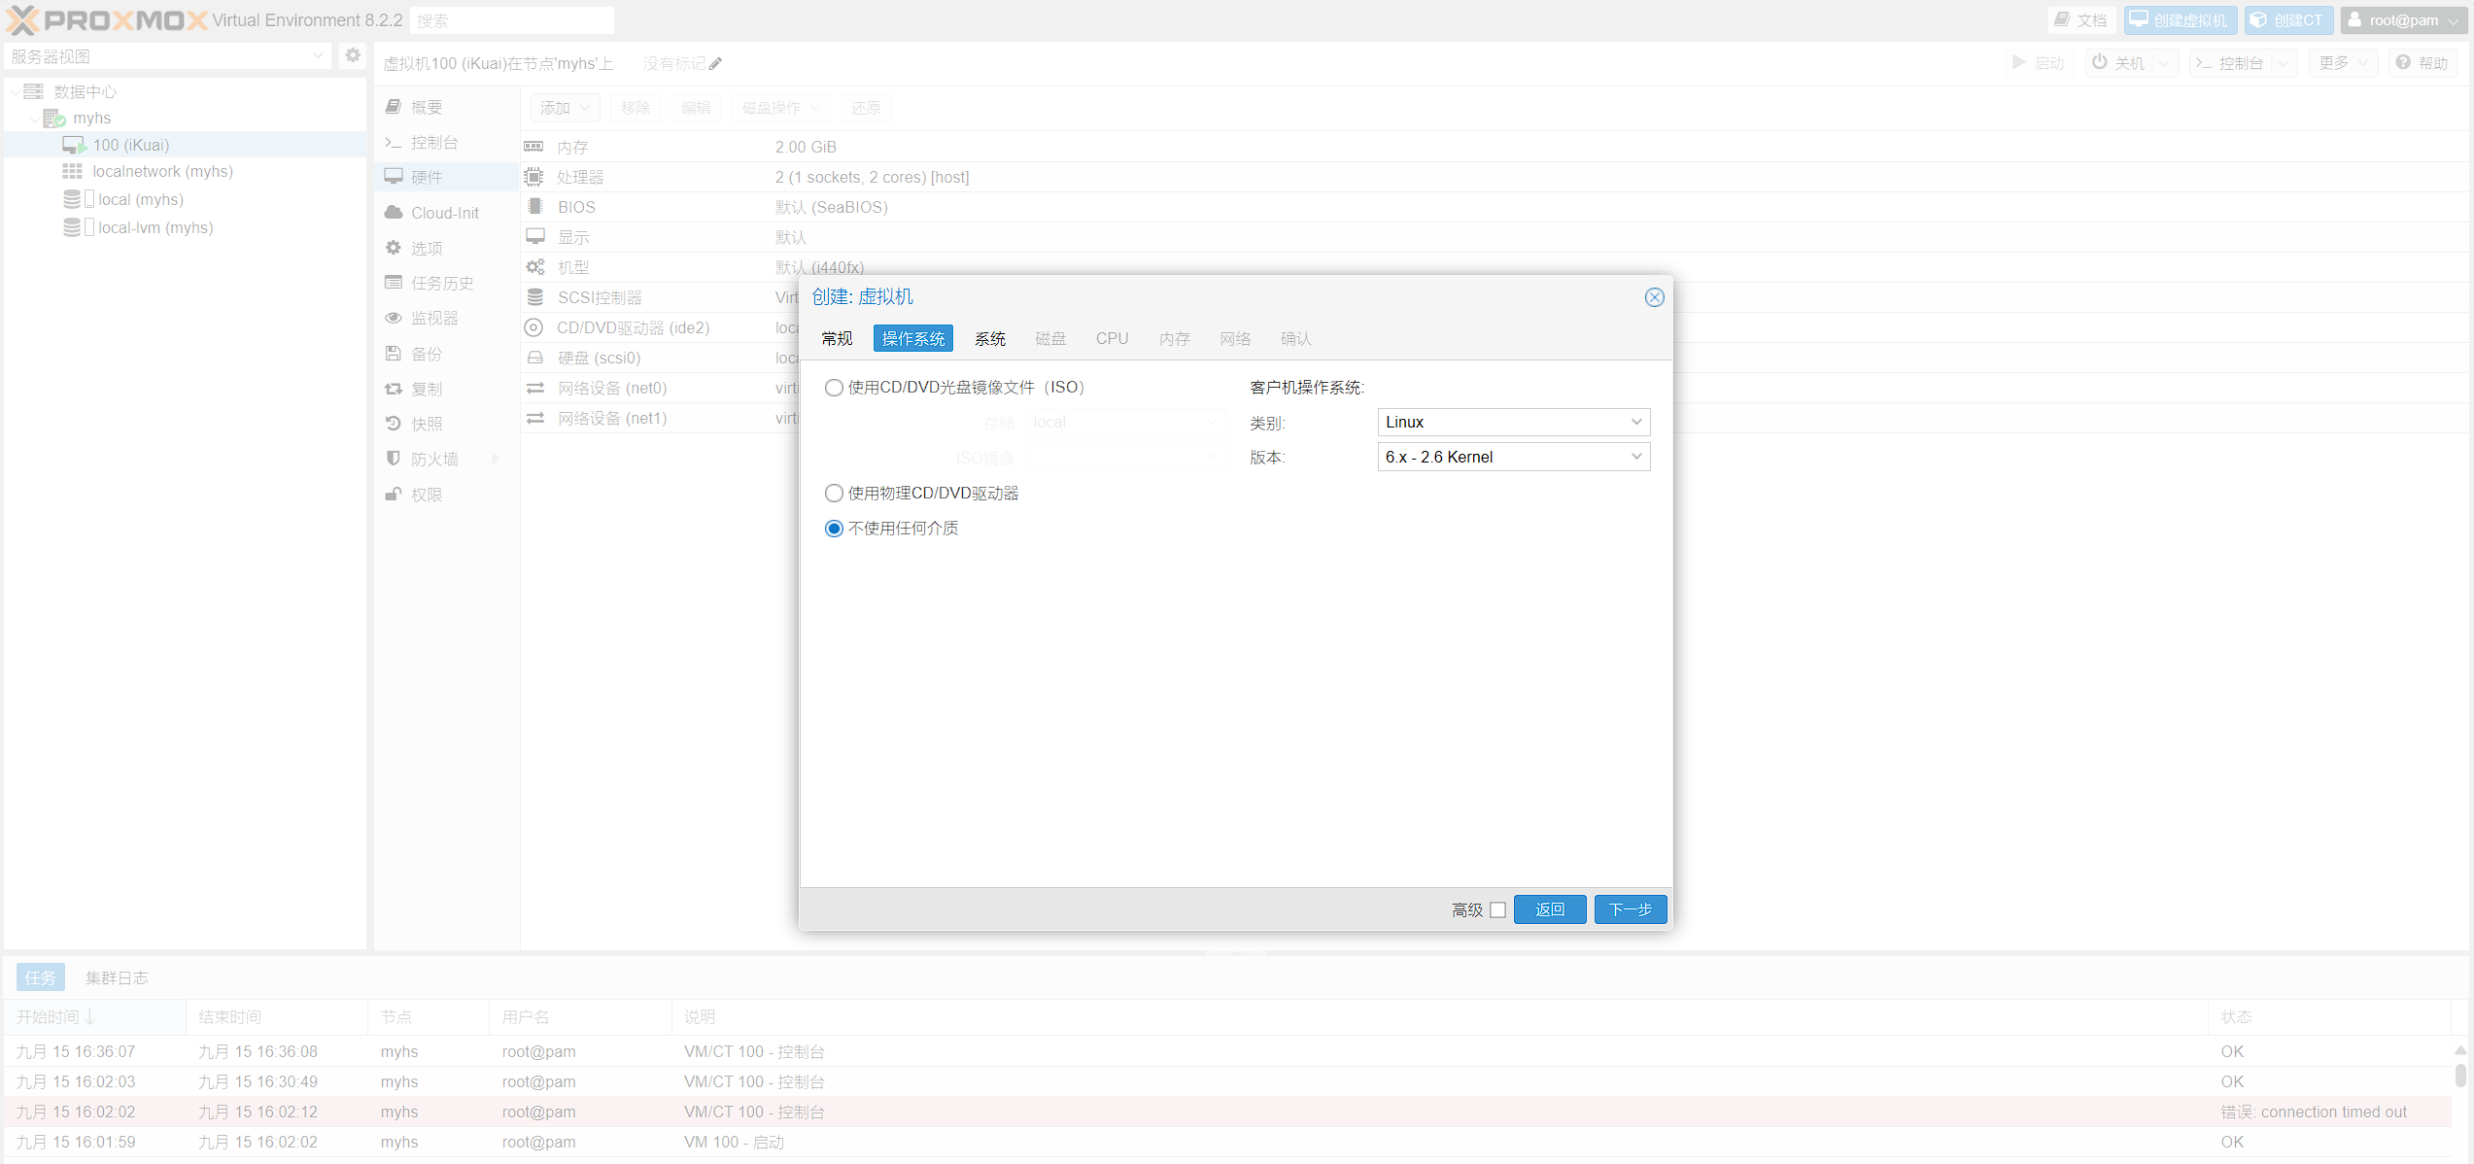
Task: Click 创建CT create container button
Action: (x=2288, y=19)
